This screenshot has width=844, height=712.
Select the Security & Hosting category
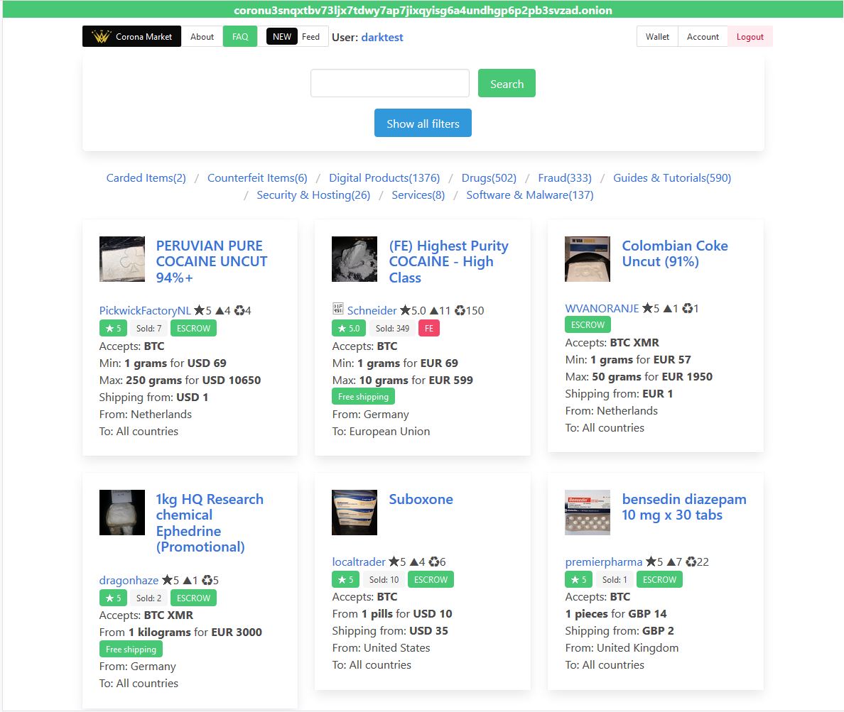pyautogui.click(x=313, y=195)
